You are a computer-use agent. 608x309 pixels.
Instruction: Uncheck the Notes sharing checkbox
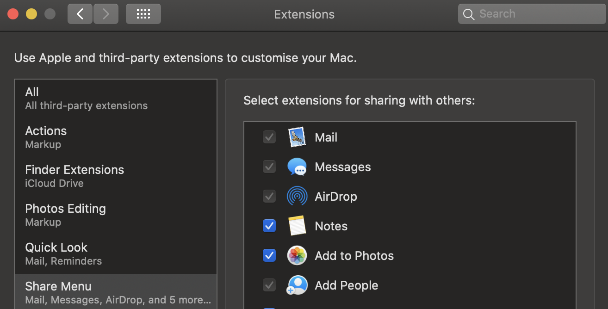point(269,226)
